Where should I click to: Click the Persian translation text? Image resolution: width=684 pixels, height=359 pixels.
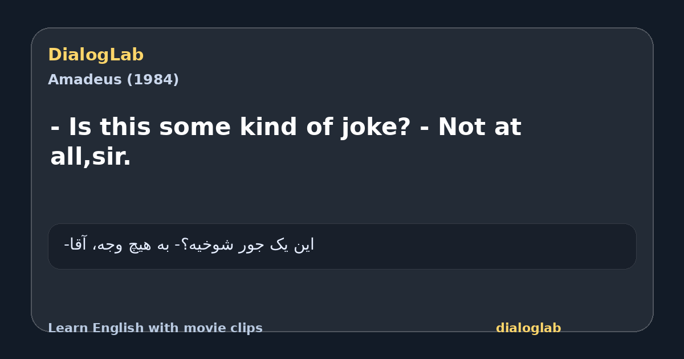[x=189, y=245]
